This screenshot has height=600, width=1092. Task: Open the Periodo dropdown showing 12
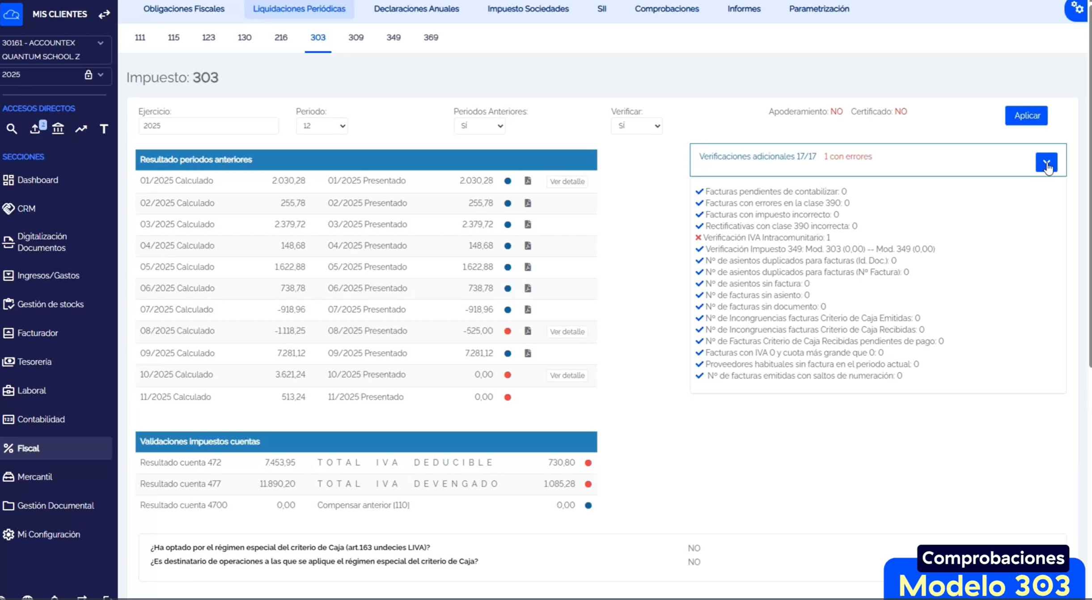coord(322,126)
